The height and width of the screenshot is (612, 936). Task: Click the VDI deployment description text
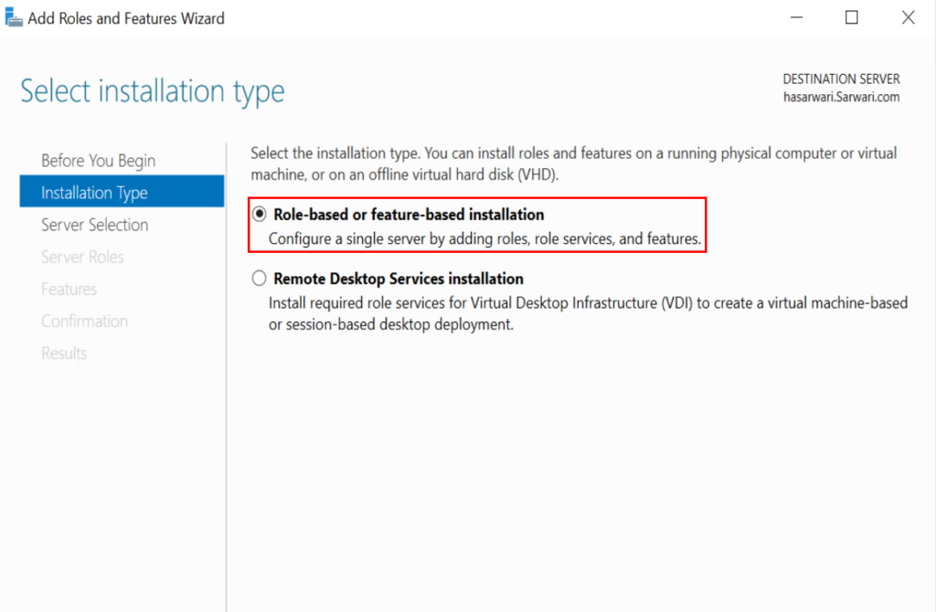[585, 312]
